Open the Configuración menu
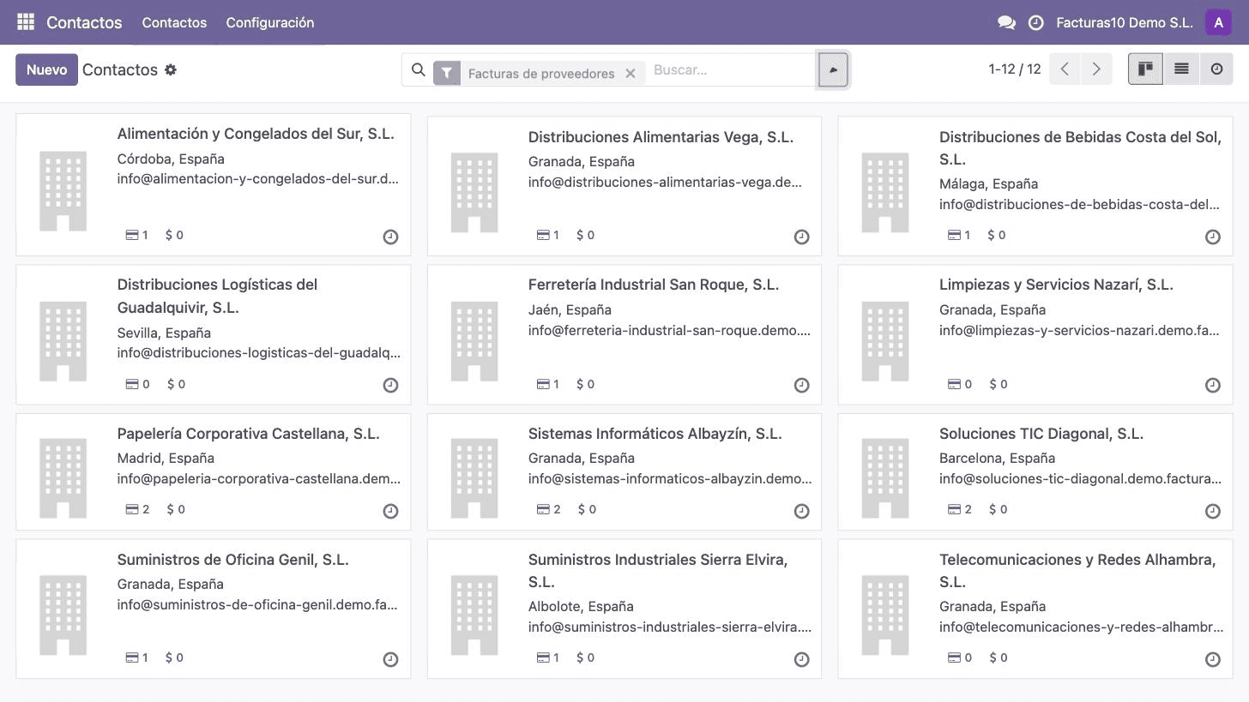Image resolution: width=1249 pixels, height=702 pixels. 270,22
